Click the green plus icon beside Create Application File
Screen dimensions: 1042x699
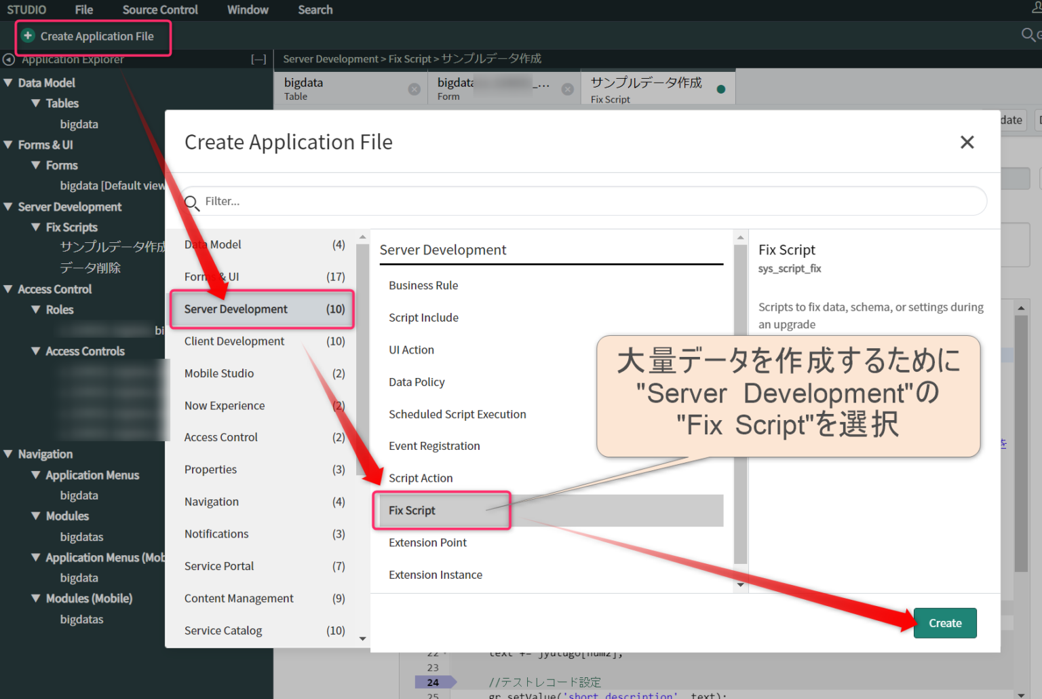coord(28,35)
